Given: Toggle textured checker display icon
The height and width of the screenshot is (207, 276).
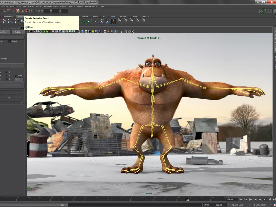Looking at the screenshot, I should pos(89,31).
